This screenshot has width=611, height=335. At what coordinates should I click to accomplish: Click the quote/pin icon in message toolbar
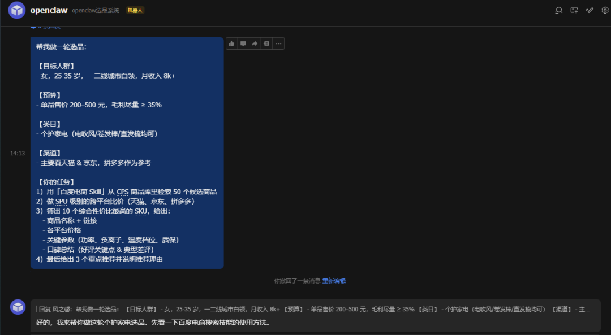click(x=266, y=43)
